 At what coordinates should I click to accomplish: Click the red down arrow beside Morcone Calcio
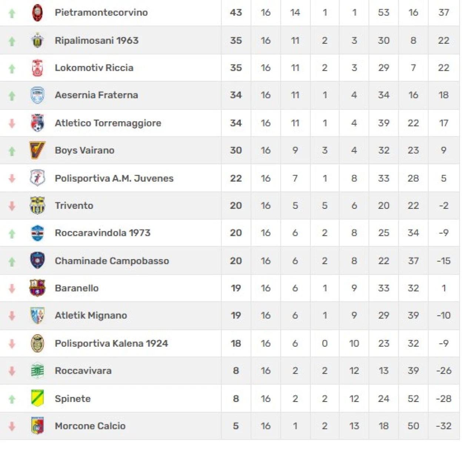point(12,426)
